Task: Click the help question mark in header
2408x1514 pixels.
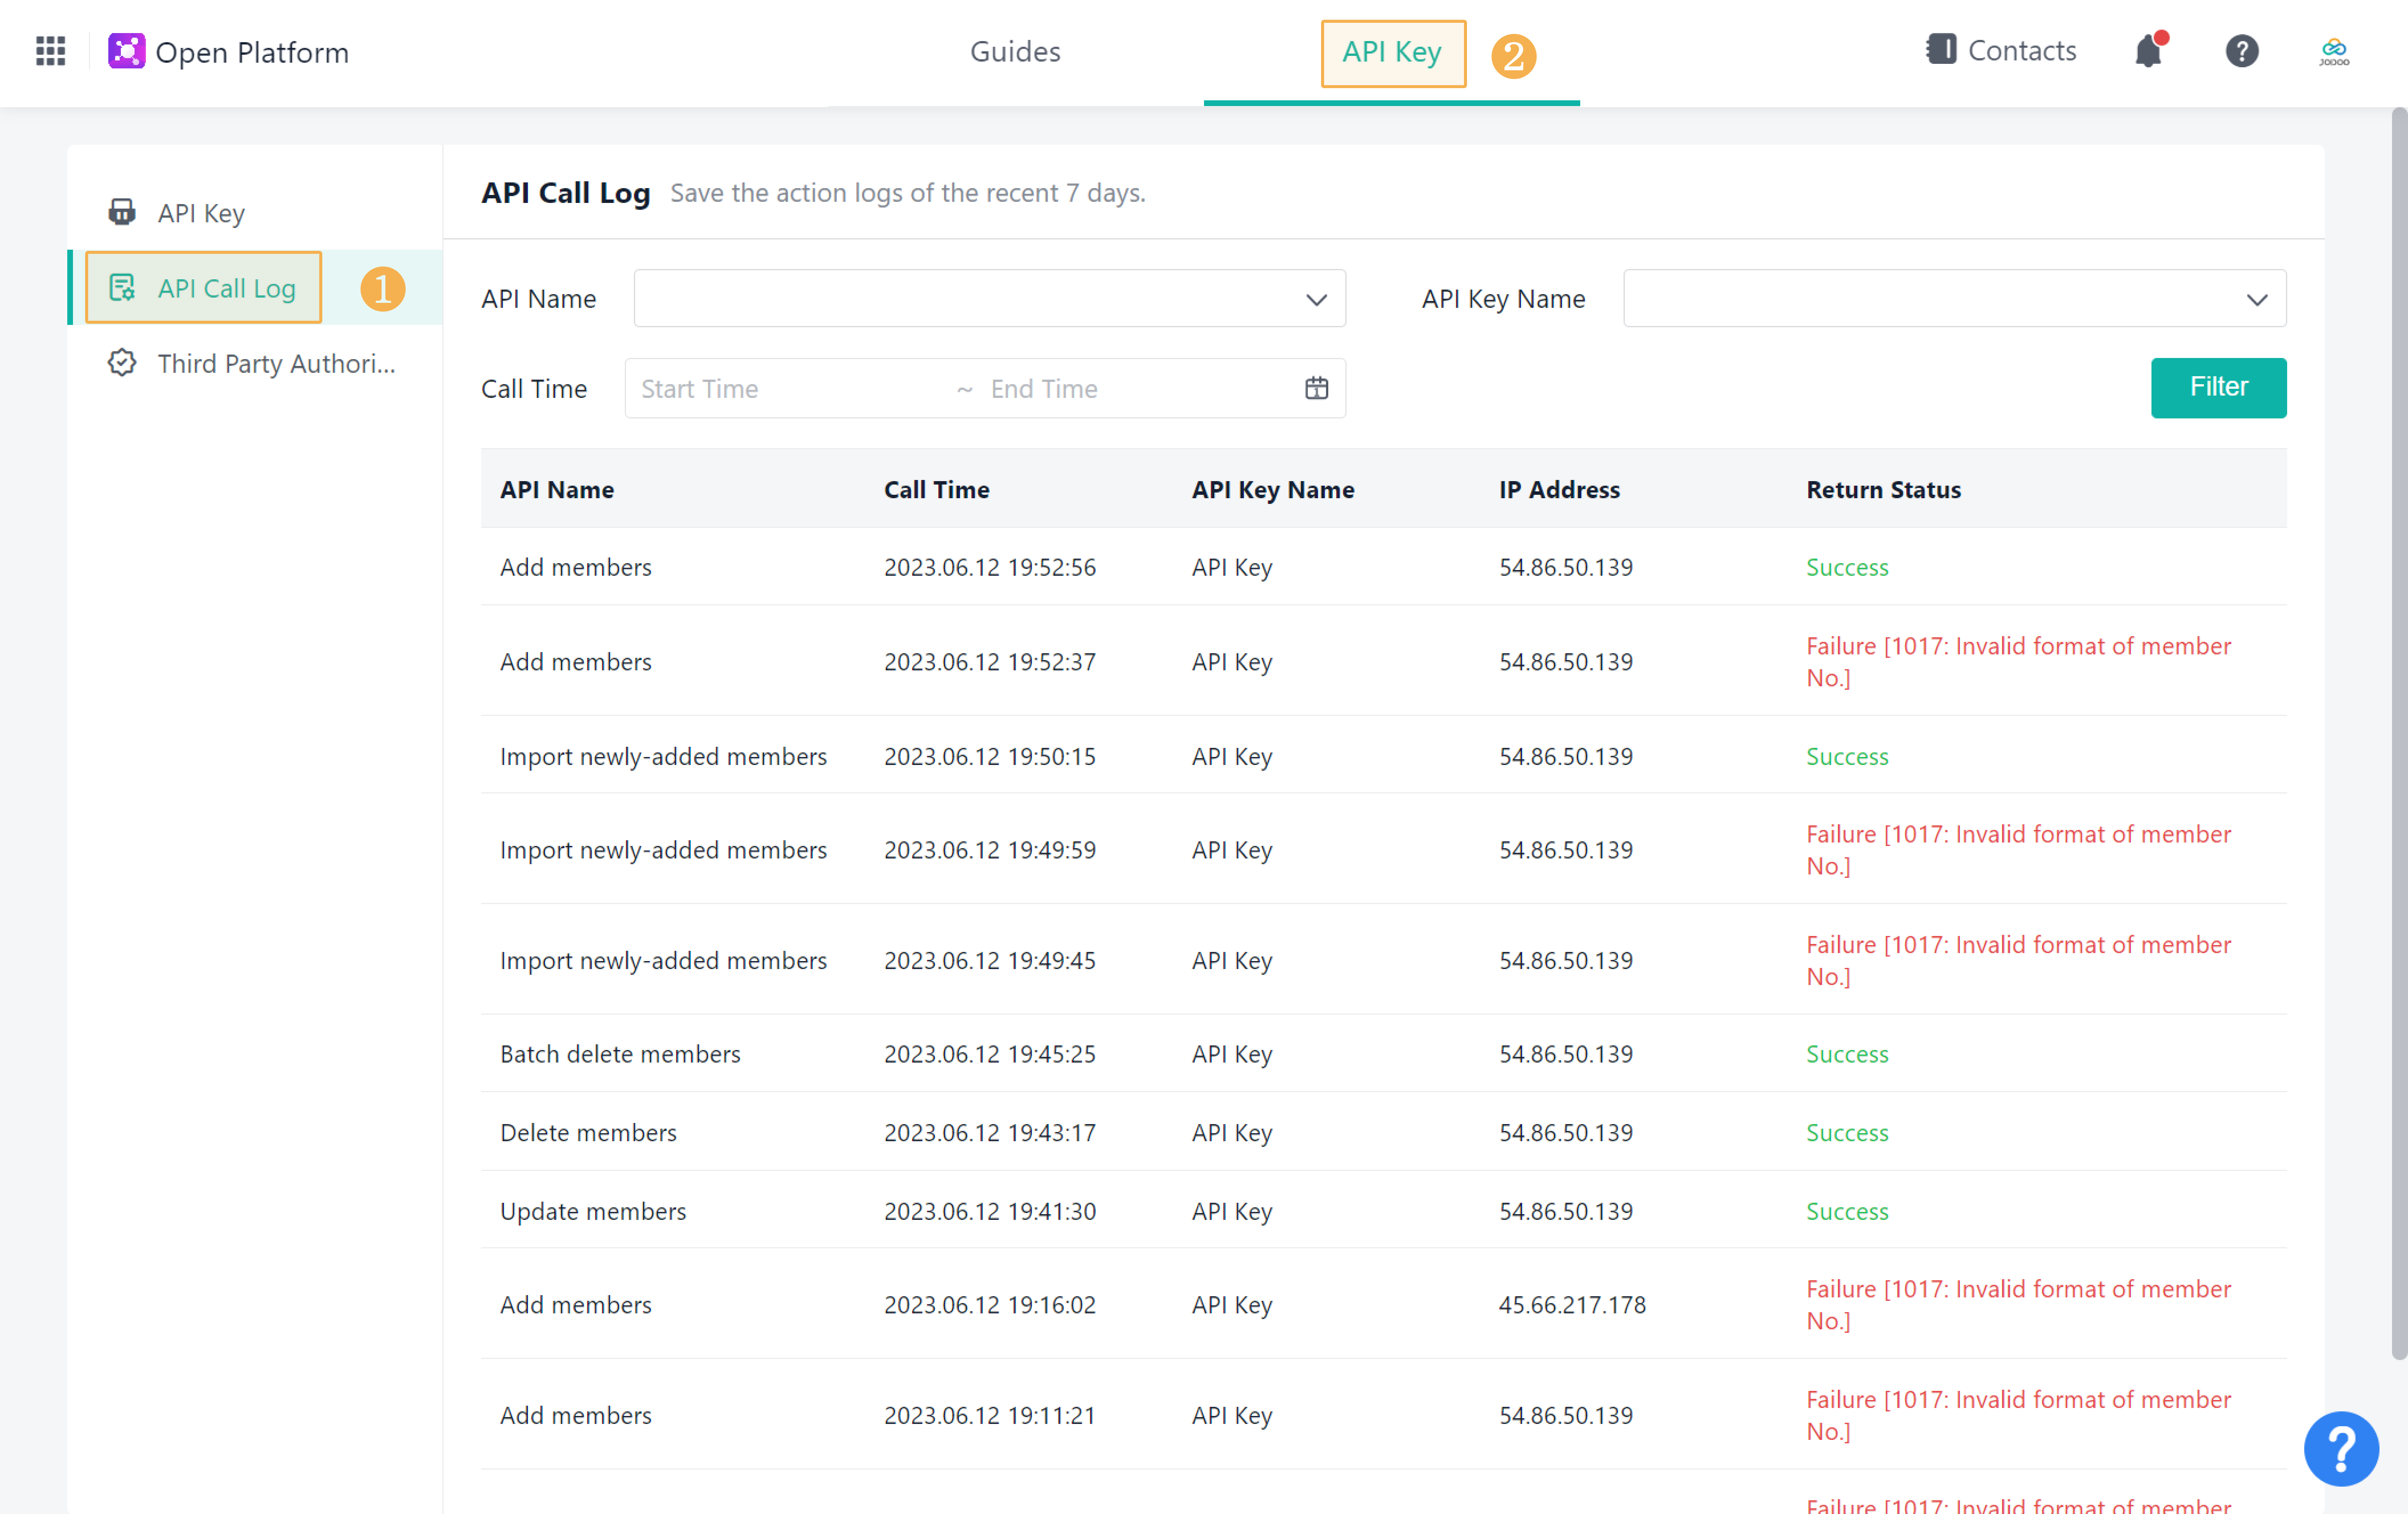Action: (2241, 51)
